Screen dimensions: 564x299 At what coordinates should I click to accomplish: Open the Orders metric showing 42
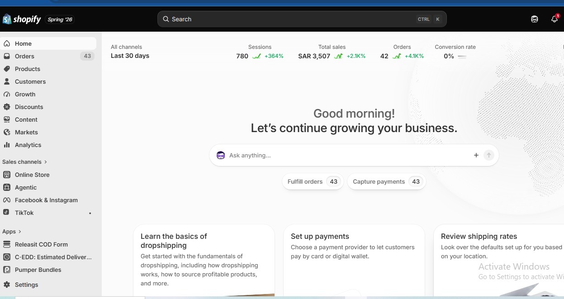402,52
